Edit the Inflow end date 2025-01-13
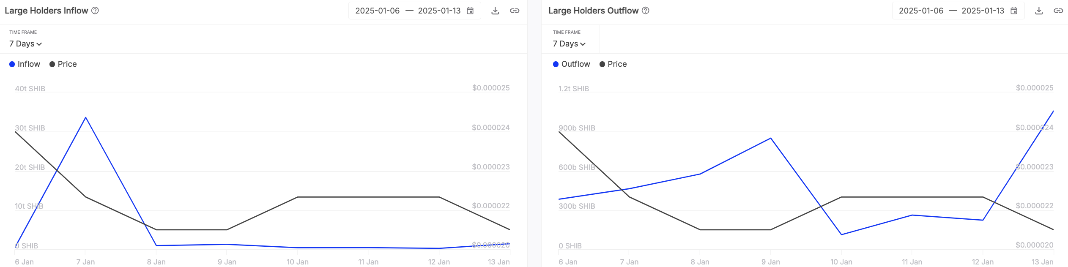This screenshot has height=267, width=1068. (439, 11)
